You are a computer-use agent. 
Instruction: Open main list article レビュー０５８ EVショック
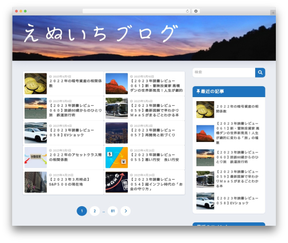coord(71,133)
